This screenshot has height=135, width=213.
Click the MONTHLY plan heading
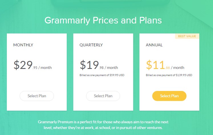point(23,45)
